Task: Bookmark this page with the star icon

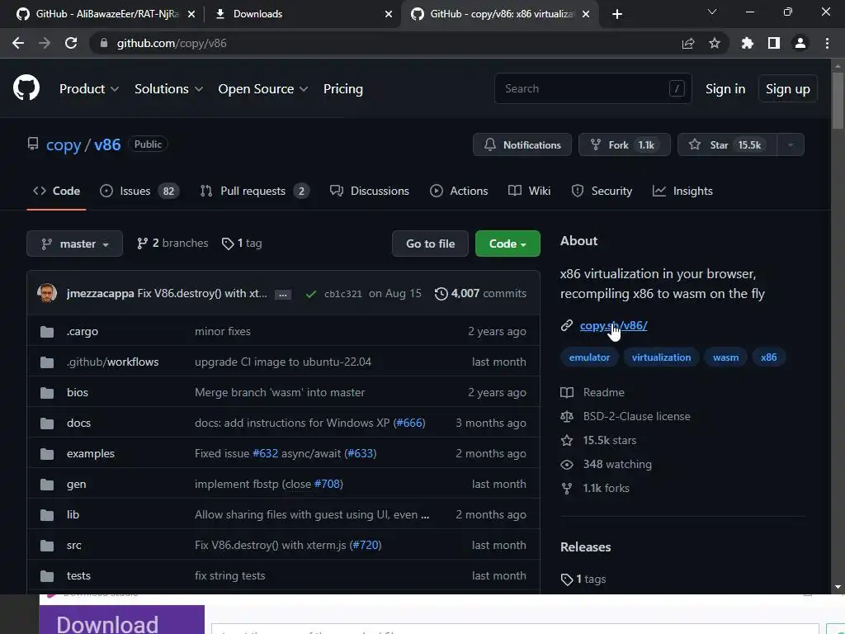Action: click(714, 43)
